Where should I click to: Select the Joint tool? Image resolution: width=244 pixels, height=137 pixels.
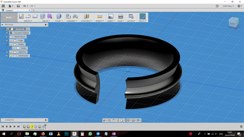(x=75, y=16)
